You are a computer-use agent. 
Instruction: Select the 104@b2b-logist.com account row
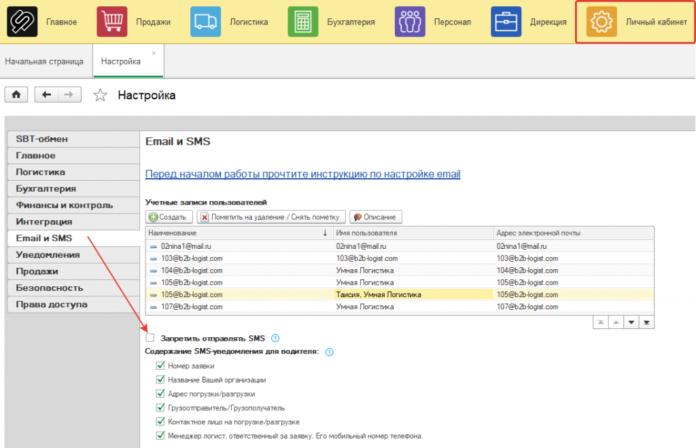pyautogui.click(x=400, y=271)
